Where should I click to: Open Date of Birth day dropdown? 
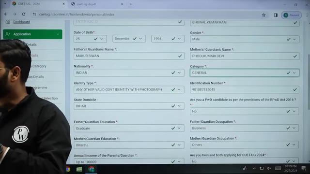[x=90, y=39]
